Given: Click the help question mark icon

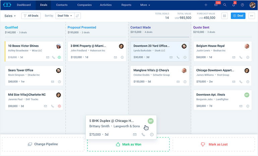Looking at the screenshot, I should point(242,5).
